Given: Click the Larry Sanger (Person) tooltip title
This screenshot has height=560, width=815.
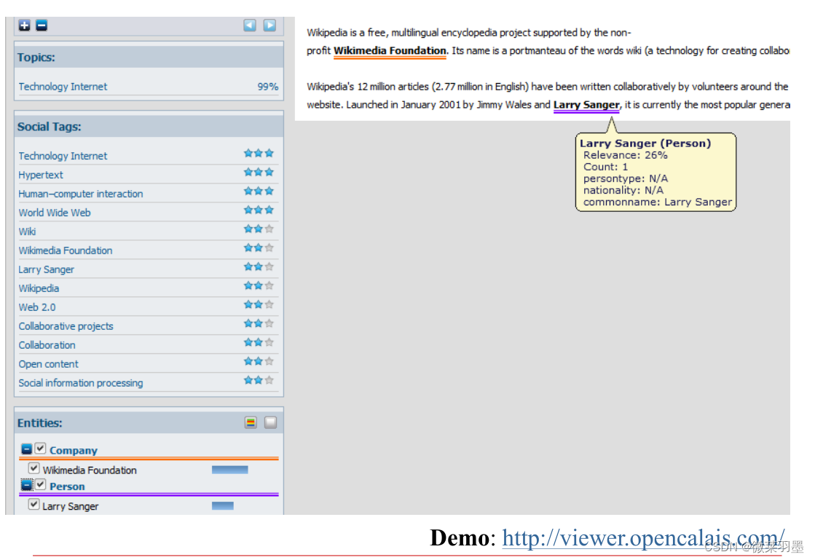Looking at the screenshot, I should coord(645,143).
